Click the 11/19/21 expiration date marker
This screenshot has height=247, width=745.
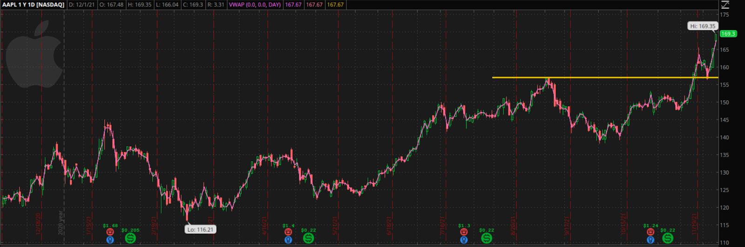[x=694, y=224]
